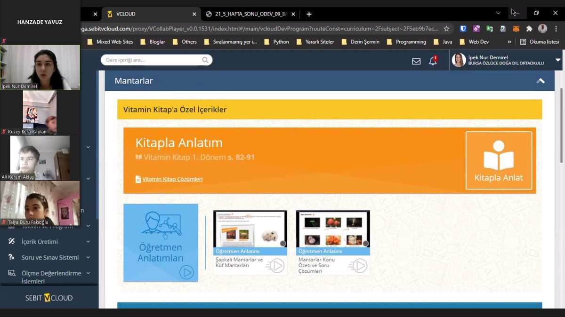Screen dimensions: 565x317
Task: Open the Bloglar bookmark folder
Action: point(153,42)
